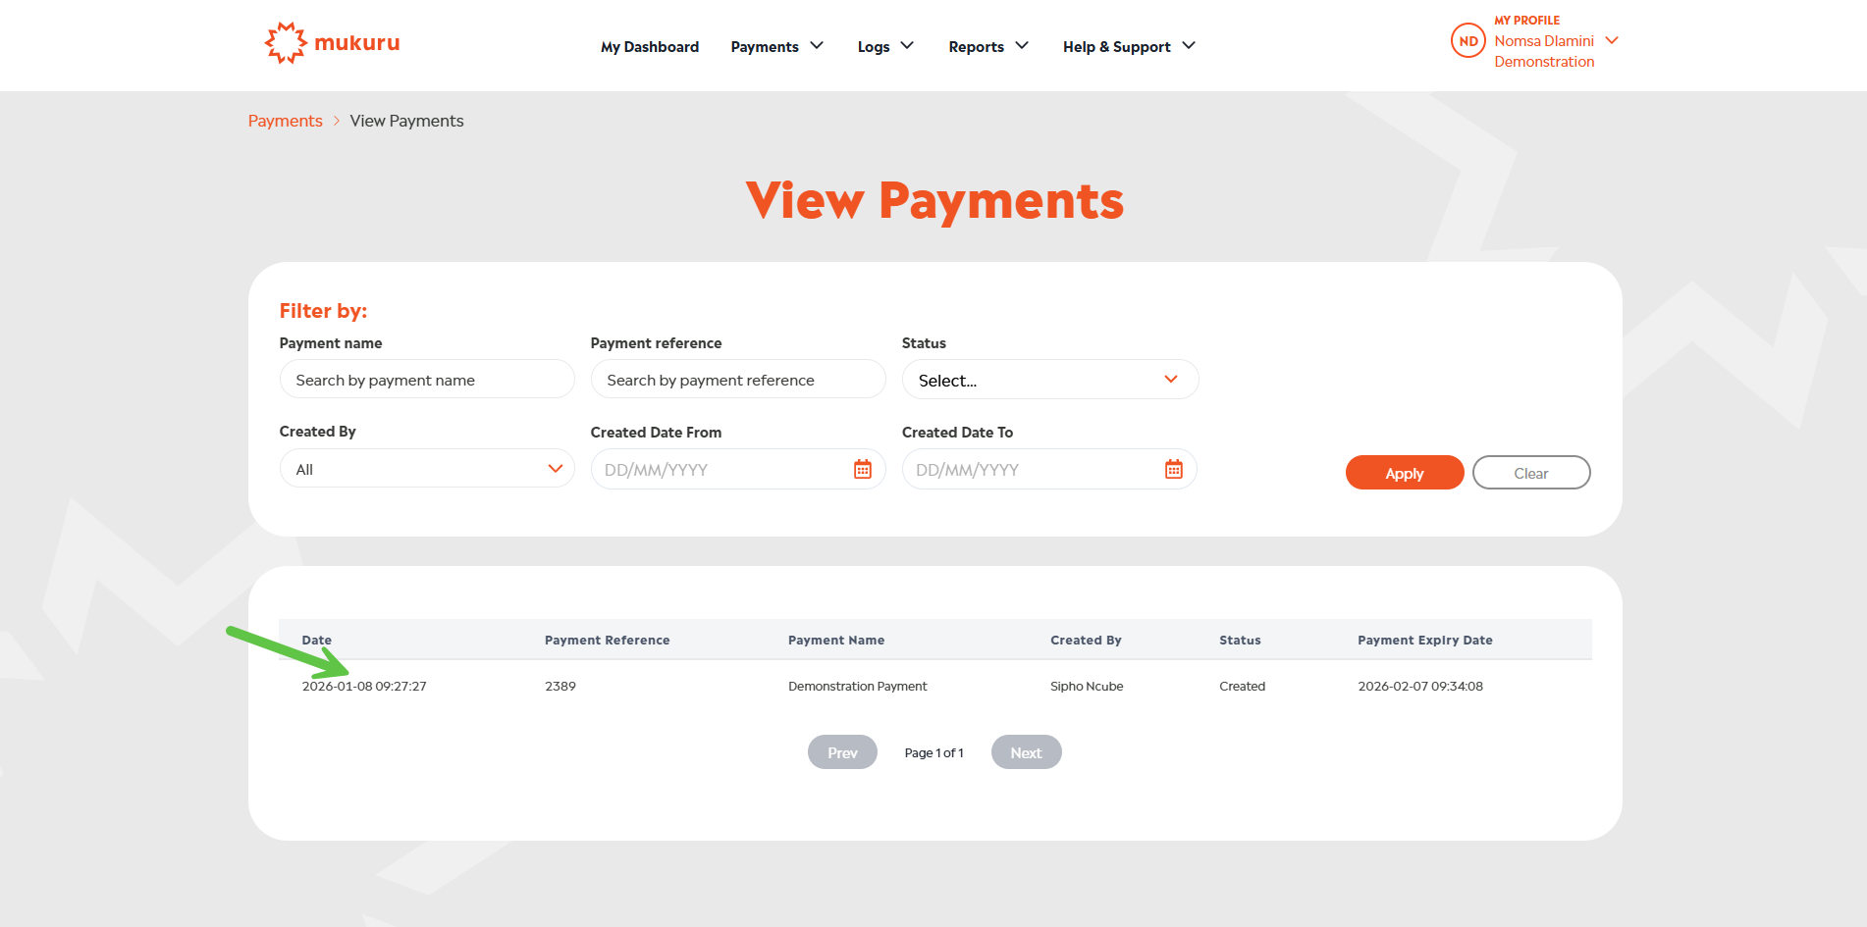Open the Status dropdown
The image size is (1867, 927).
point(1049,380)
